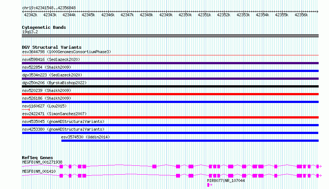The height and width of the screenshot is (189, 329).
Task: Click the leftmost exon of MEGF8 NM_001271938
Action: pyautogui.click(x=61, y=166)
